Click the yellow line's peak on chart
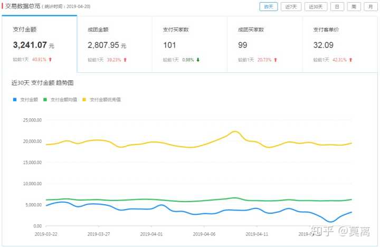The height and width of the screenshot is (247, 380). pos(235,131)
